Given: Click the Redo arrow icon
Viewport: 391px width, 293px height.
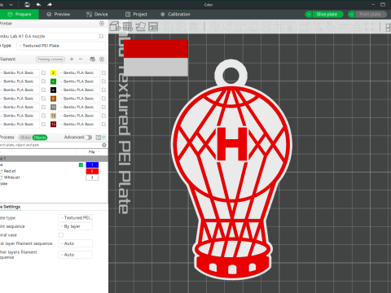Looking at the screenshot, I should pos(50,5).
